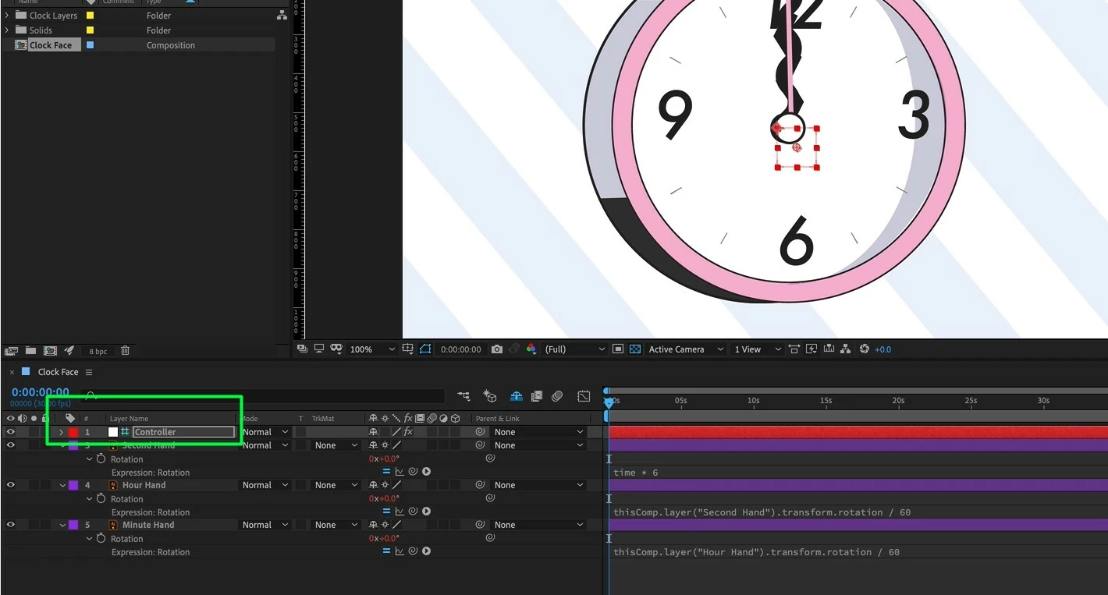1108x595 pixels.
Task: Click the 8 bpc color depth button
Action: 98,352
